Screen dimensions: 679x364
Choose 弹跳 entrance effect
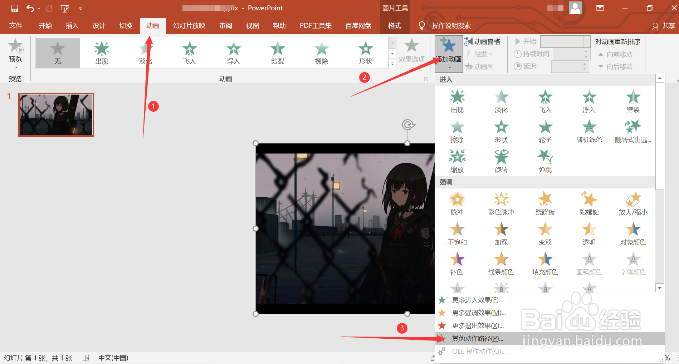coord(545,161)
